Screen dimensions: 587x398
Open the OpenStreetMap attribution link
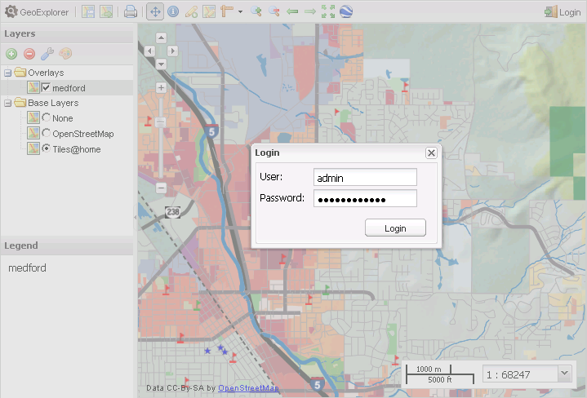(x=248, y=388)
